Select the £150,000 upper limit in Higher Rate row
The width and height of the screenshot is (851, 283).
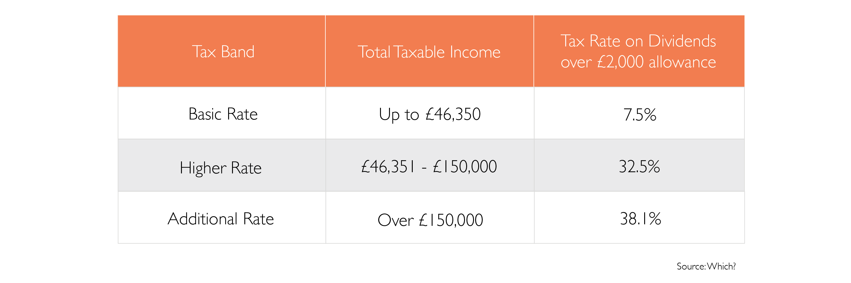point(464,167)
